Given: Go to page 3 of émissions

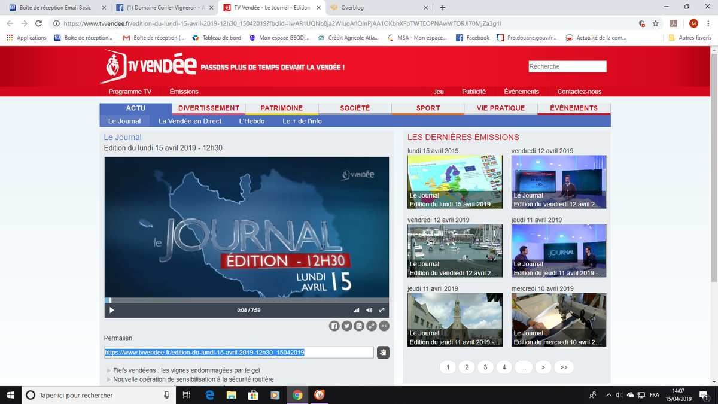Looking at the screenshot, I should pyautogui.click(x=485, y=367).
